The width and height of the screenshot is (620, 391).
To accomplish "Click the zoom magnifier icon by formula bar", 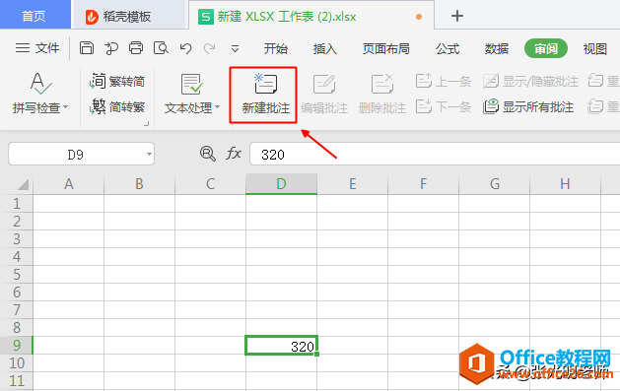I will tap(208, 154).
